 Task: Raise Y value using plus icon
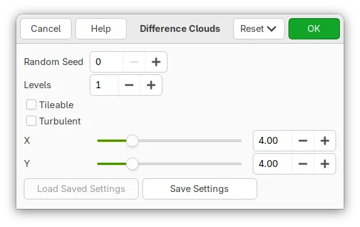point(325,164)
